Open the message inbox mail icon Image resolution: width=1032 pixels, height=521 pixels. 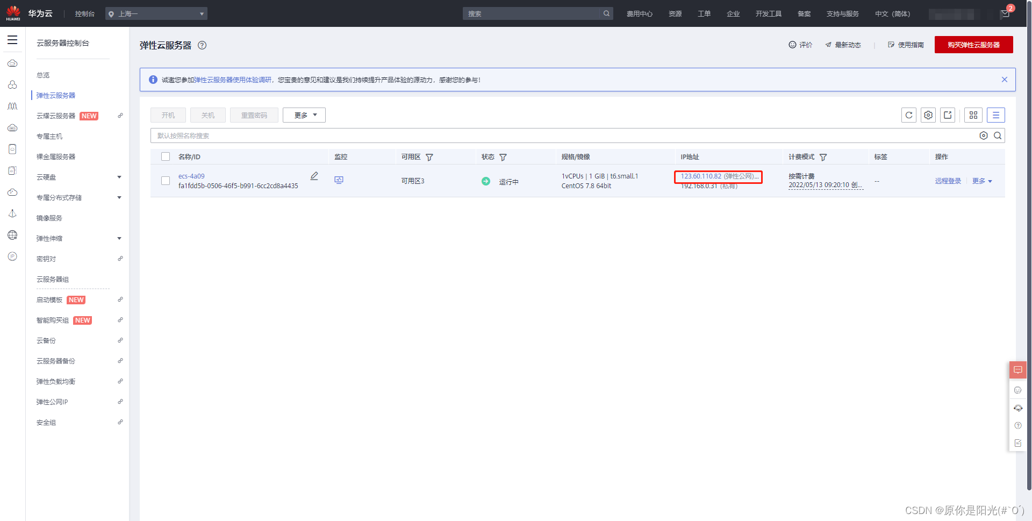tap(1005, 13)
